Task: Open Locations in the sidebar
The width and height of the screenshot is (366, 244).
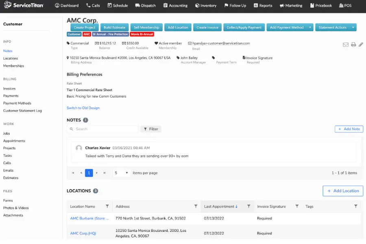Action: pos(11,58)
